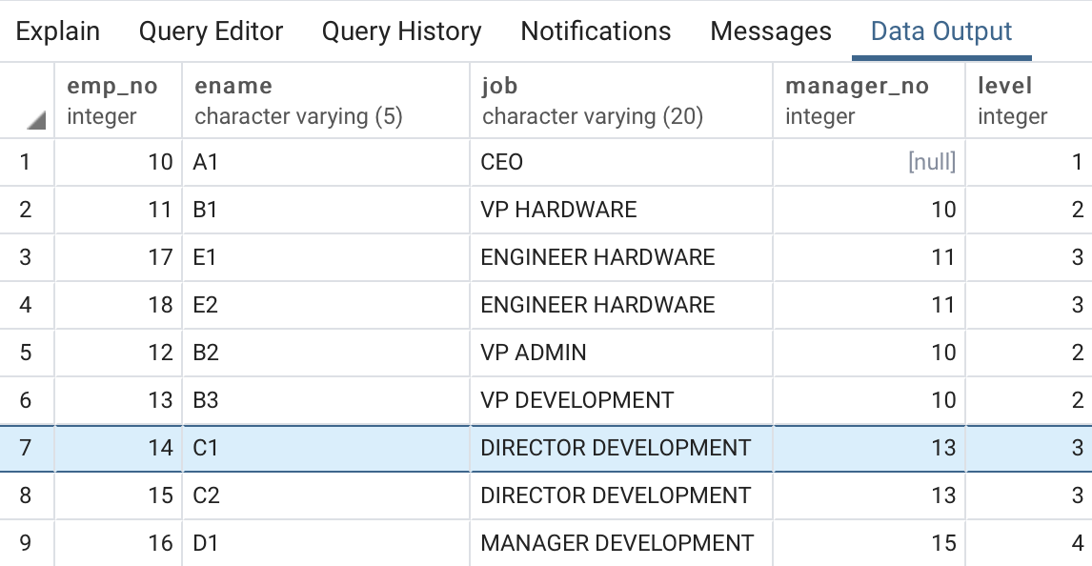Select the Data Output tab
Viewport: 1092px width, 566px height.
tap(941, 31)
